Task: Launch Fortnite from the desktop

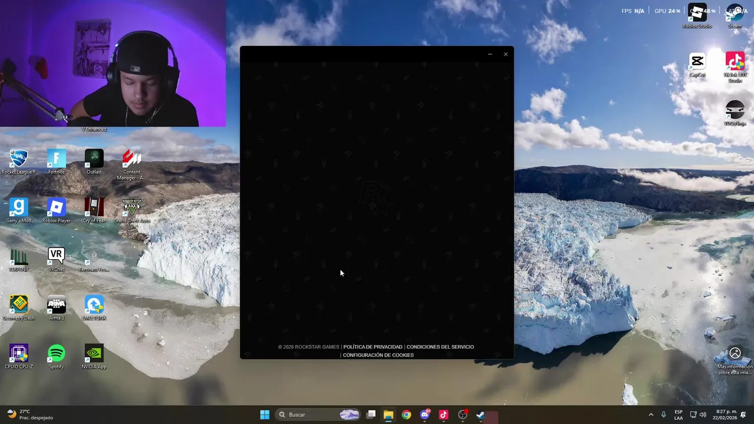Action: click(x=57, y=162)
